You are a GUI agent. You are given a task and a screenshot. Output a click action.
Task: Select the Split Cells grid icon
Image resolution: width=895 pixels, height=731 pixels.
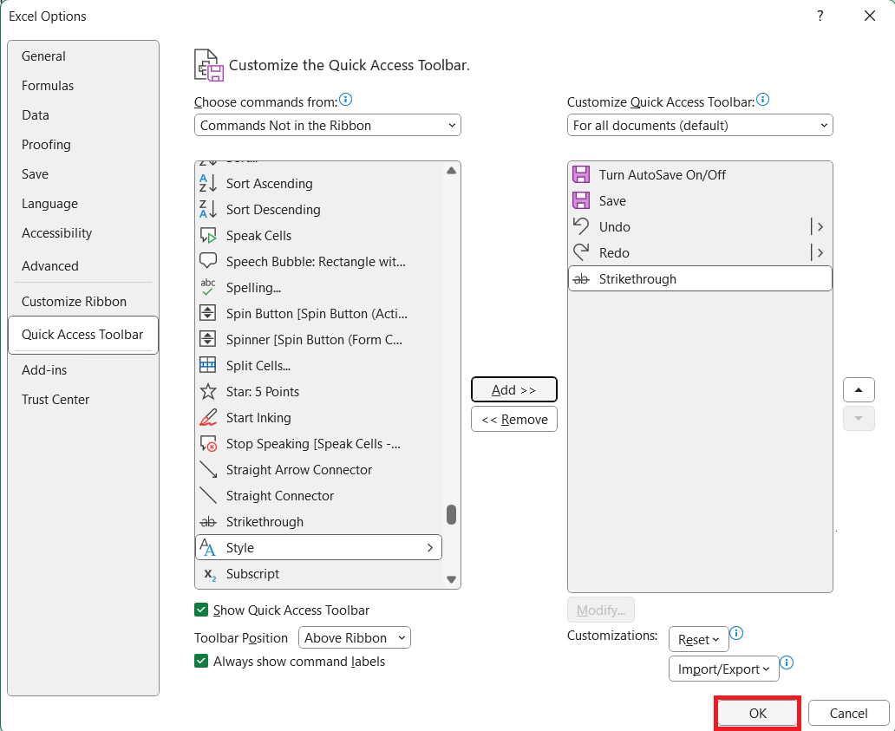tap(208, 366)
